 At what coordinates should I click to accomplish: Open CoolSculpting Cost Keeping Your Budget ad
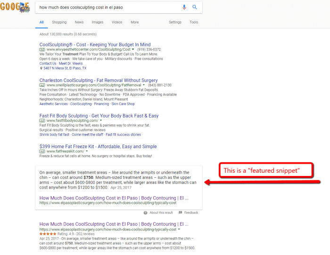(95, 45)
